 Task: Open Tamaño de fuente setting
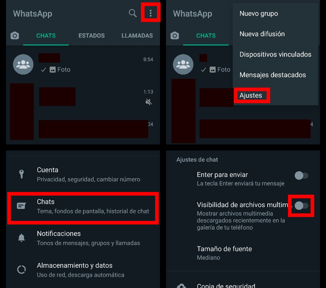point(243,253)
